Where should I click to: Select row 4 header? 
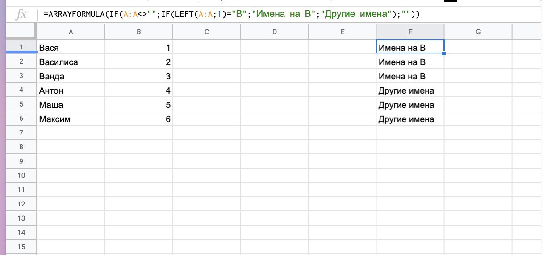point(21,90)
